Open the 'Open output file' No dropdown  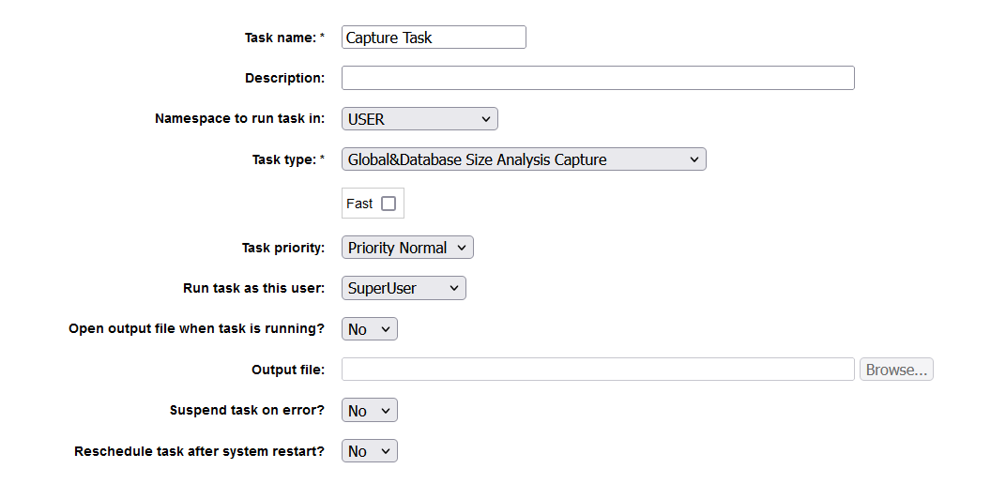click(x=369, y=329)
